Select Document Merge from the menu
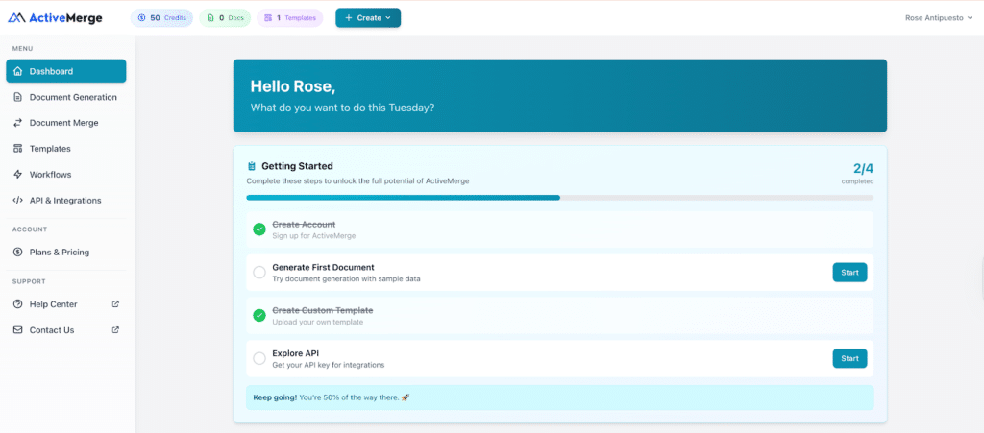984x433 pixels. click(x=63, y=123)
